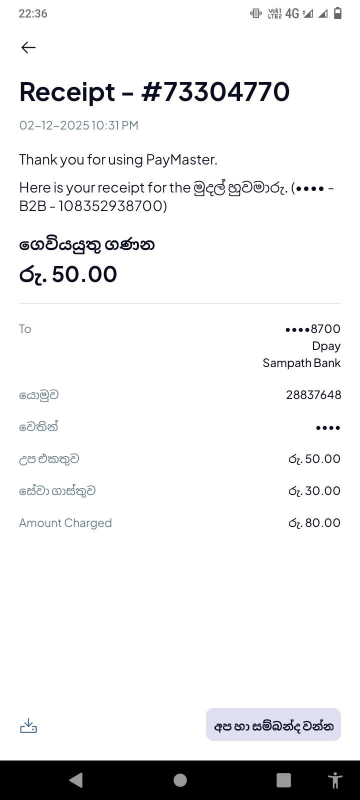
Task: Select the Sampath Bank recipient text
Action: [x=301, y=363]
